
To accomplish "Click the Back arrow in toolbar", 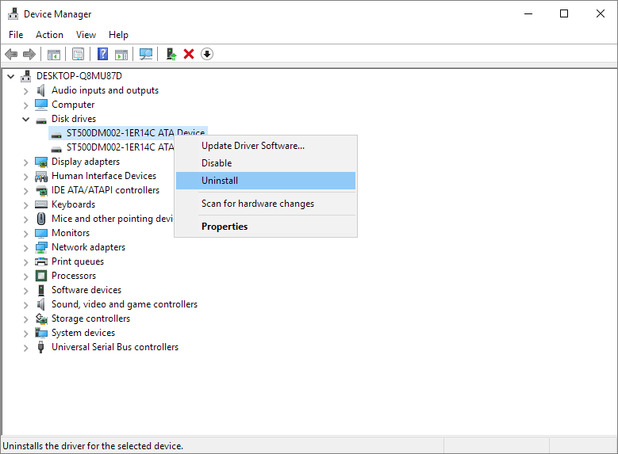I will (x=11, y=54).
